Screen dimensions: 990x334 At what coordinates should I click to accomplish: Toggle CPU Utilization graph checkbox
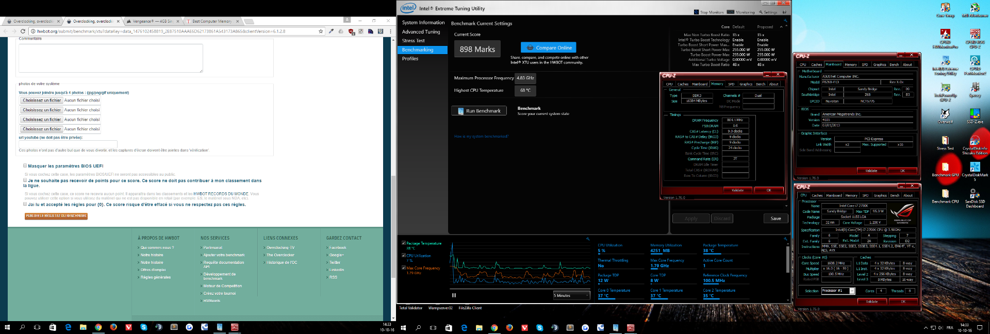[404, 255]
